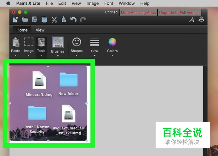Image resolution: width=218 pixels, height=156 pixels.
Task: Open the Font menu
Action: pos(109,3)
